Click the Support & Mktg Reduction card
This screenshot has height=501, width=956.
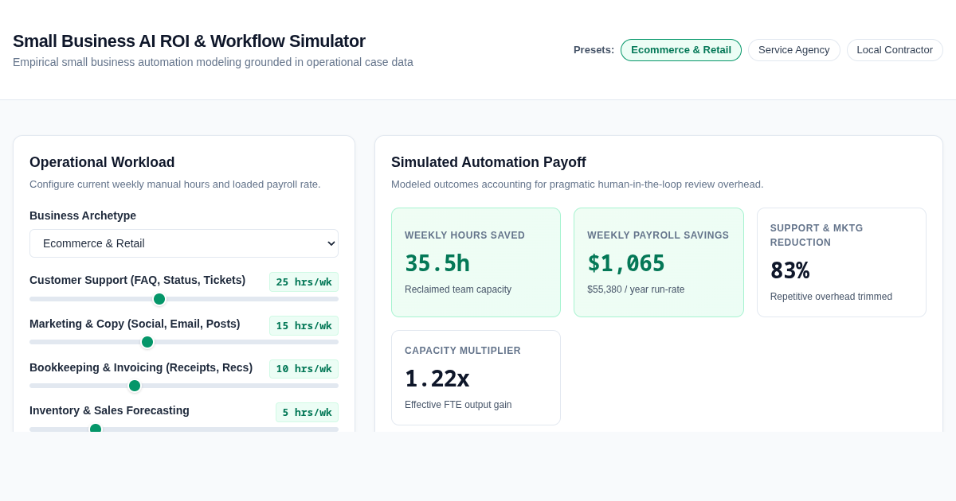tap(841, 262)
